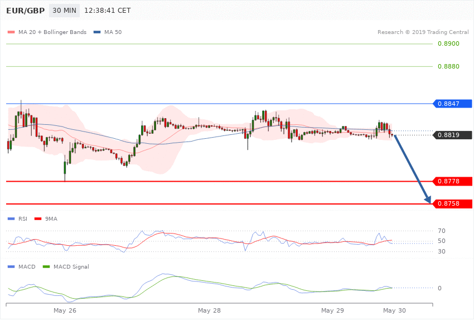Click the MA 20 + Bollinger Bands legend label
Image resolution: width=474 pixels, height=321 pixels.
click(52, 32)
